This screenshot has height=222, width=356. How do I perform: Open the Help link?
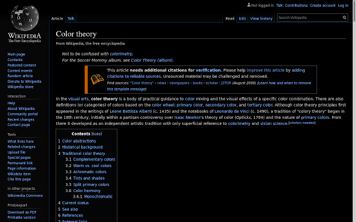(11, 103)
